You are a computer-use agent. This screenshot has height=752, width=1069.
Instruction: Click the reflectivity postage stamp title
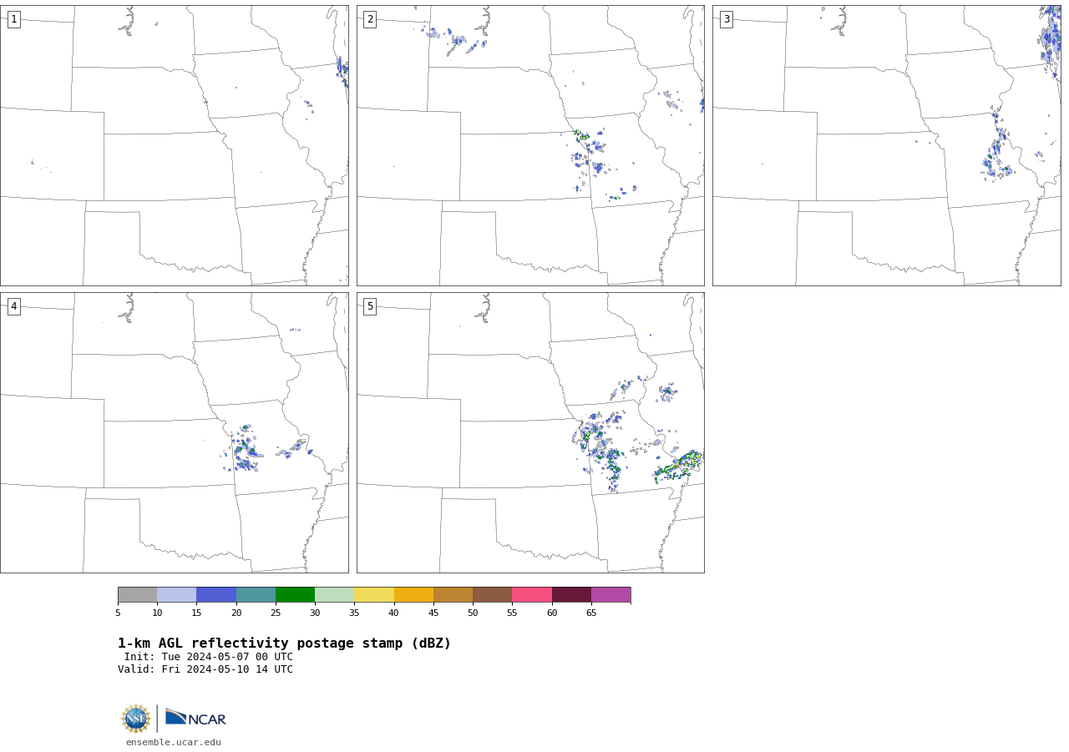pyautogui.click(x=284, y=643)
